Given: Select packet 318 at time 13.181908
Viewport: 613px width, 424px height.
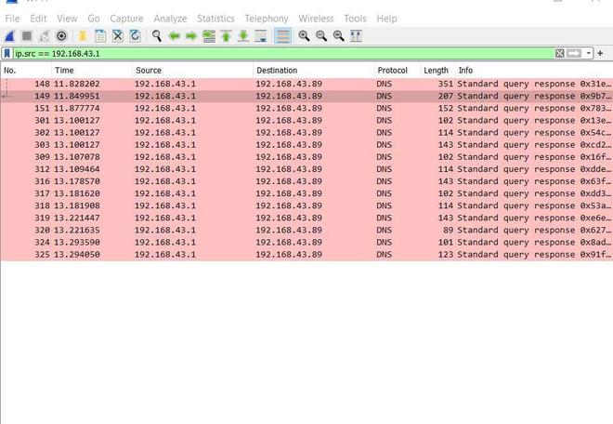Looking at the screenshot, I should (306, 205).
